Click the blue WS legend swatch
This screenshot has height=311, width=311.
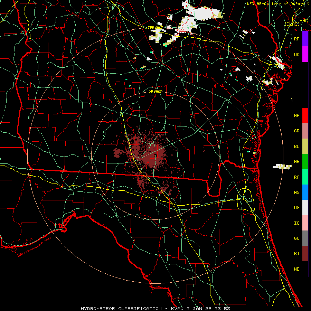(x=305, y=192)
